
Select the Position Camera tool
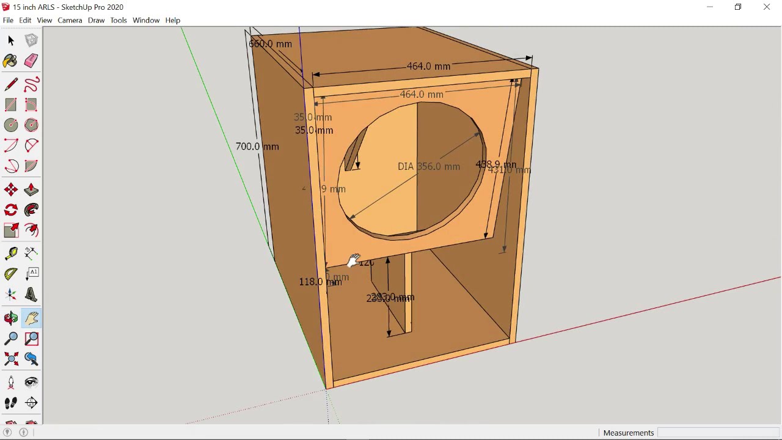pos(11,383)
